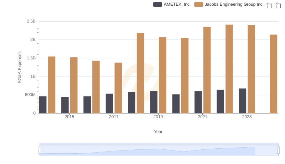Screen dimensions: 285x164
Task: Click the 2015 AMETEK bar
Action: tap(65, 105)
